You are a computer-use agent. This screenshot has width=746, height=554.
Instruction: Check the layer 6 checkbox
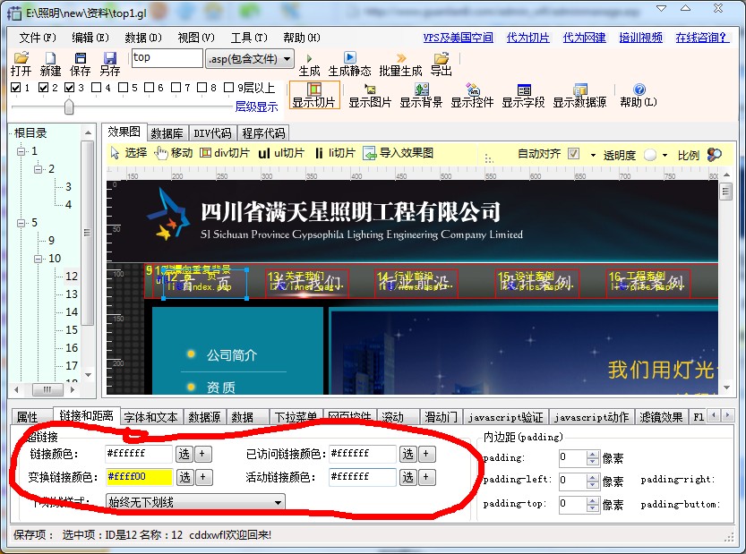149,88
